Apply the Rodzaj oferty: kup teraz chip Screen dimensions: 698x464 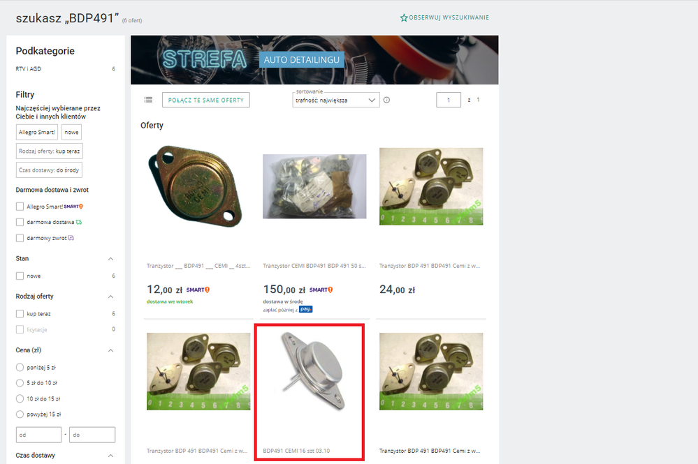pos(50,151)
